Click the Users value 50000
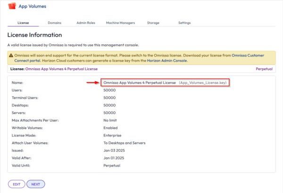 coord(109,90)
